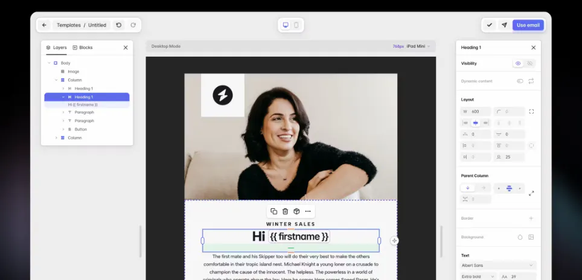Image resolution: width=582 pixels, height=280 pixels.
Task: Click the checkmark icon in top bar
Action: [490, 25]
